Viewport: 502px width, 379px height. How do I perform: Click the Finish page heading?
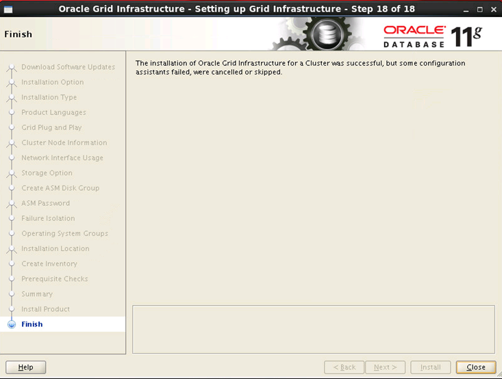(x=18, y=34)
